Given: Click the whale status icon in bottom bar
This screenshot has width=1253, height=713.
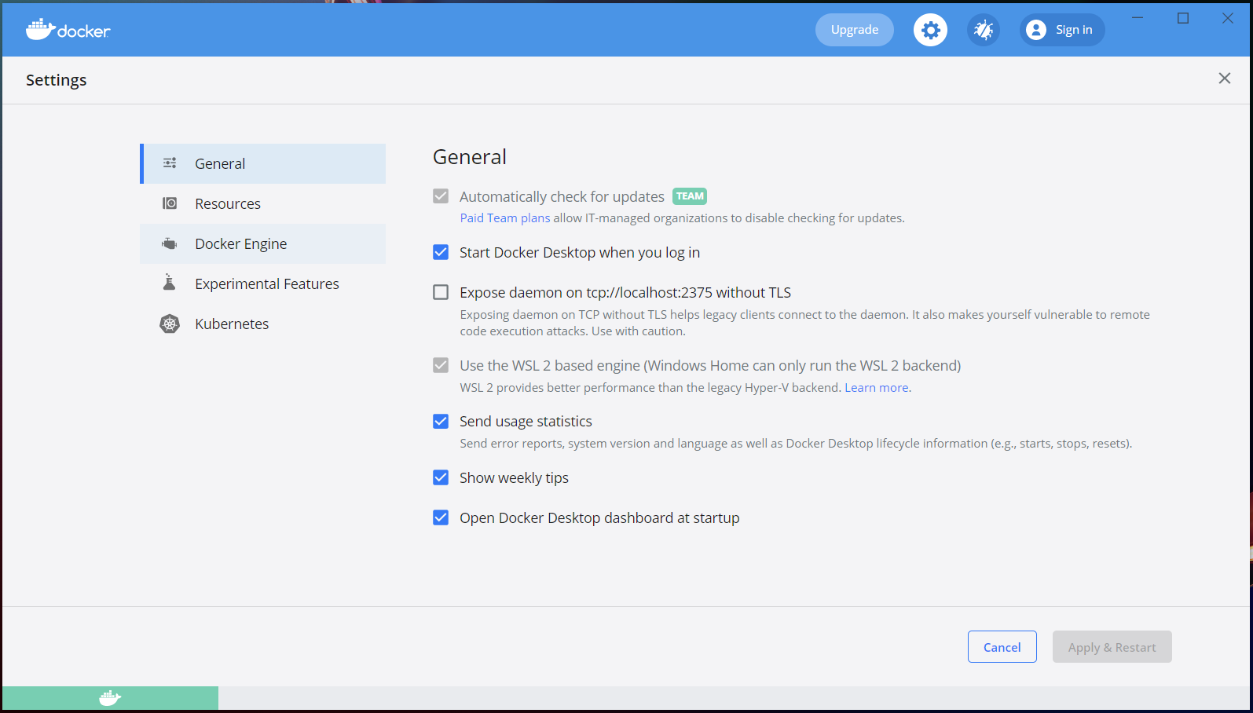Looking at the screenshot, I should pyautogui.click(x=110, y=697).
